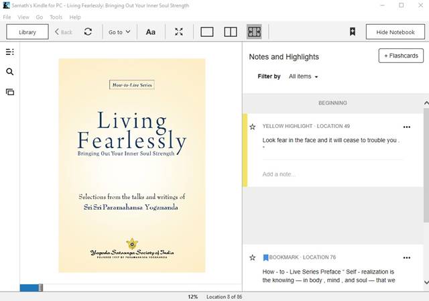Click the 'BOOKMARK · LOCATION 76' label
429x301 pixels.
[302, 257]
